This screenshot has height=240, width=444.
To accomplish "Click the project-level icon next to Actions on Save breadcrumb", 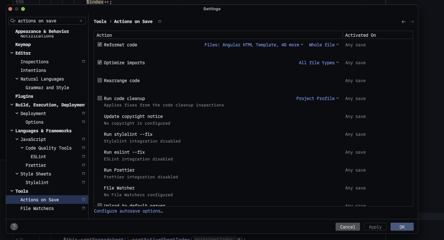I will point(160,21).
